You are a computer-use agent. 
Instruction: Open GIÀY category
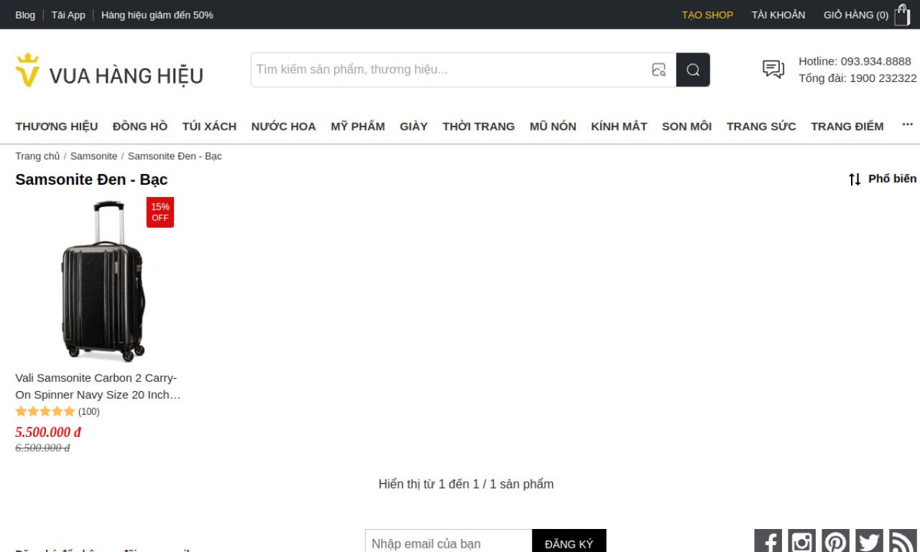(x=414, y=126)
